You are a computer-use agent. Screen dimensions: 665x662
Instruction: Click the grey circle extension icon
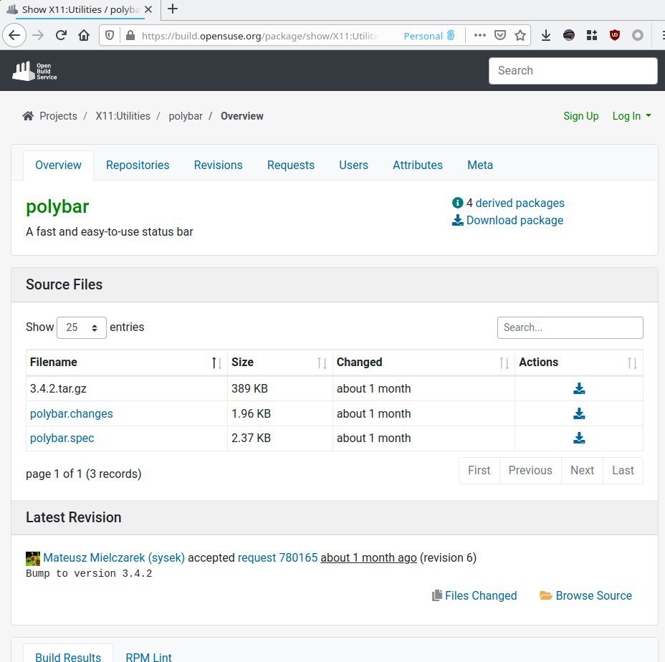tap(638, 36)
